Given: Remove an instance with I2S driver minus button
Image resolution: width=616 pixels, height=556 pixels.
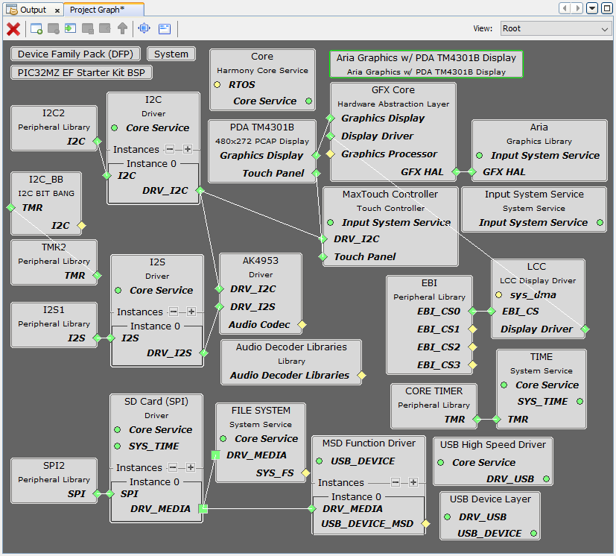Looking at the screenshot, I should (174, 312).
